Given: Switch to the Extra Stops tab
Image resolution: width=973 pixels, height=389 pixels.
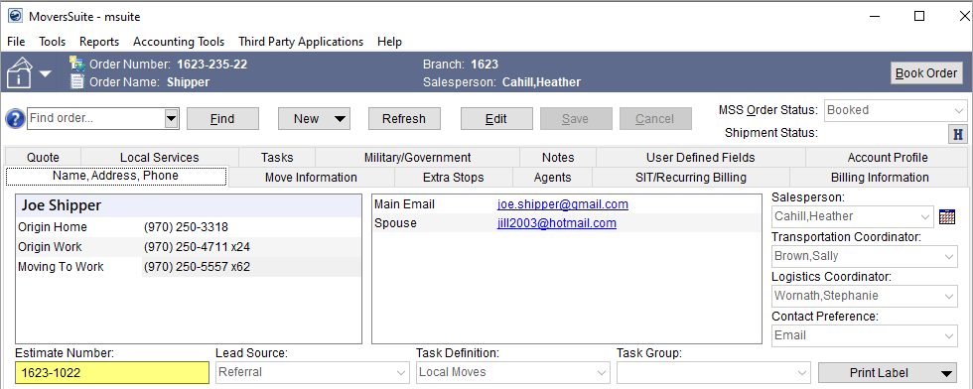Looking at the screenshot, I should (453, 178).
